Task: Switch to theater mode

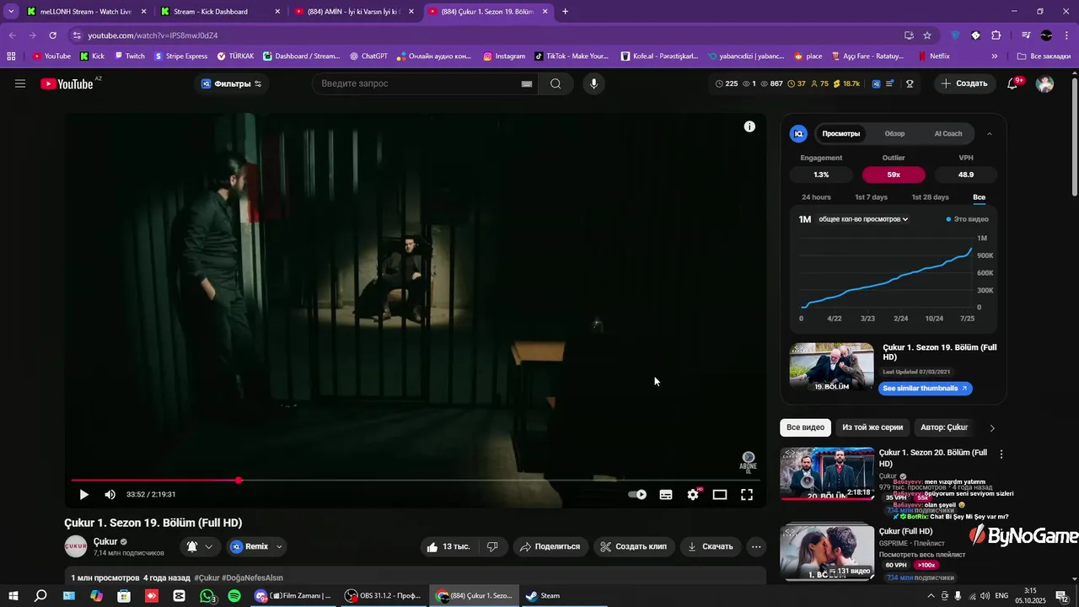Action: (x=720, y=495)
